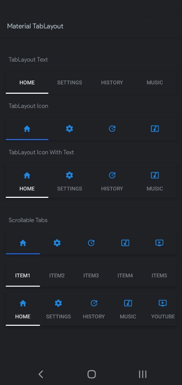This screenshot has width=182, height=385.
Task: Select the ITEM4 tab
Action: [x=125, y=276]
